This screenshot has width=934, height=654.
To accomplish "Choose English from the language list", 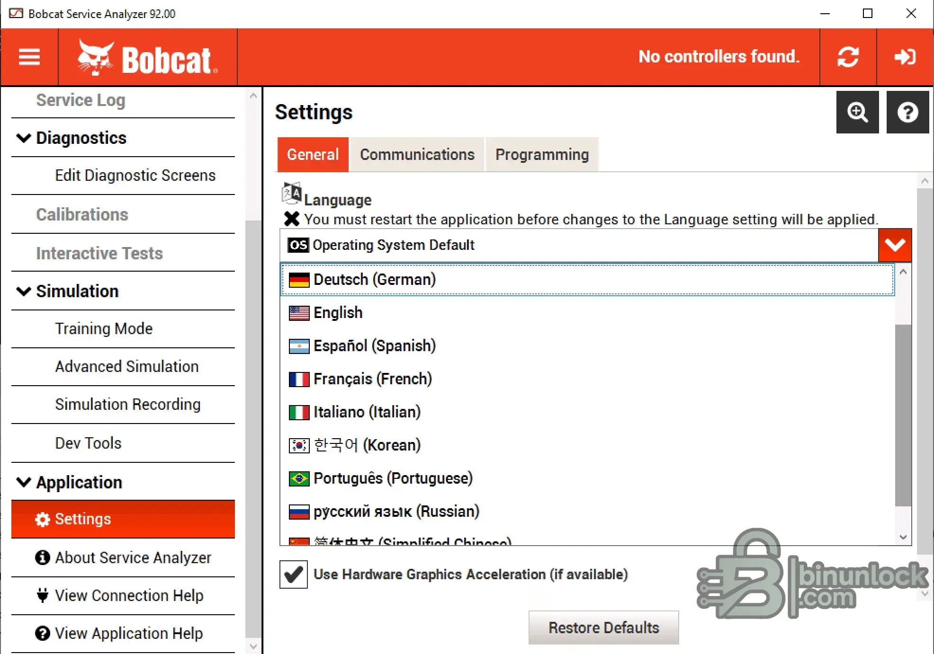I will 587,313.
